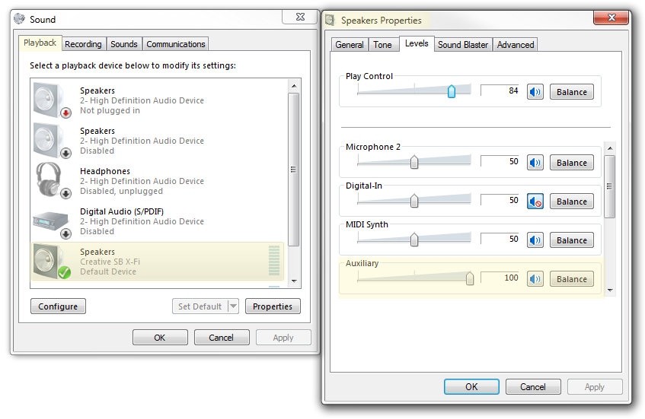
Task: Open the Sounds tab
Action: pos(124,44)
